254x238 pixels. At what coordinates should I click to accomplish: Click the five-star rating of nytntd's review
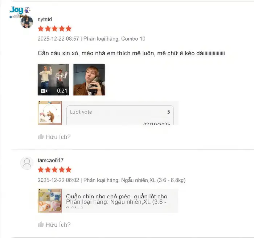tap(54, 29)
